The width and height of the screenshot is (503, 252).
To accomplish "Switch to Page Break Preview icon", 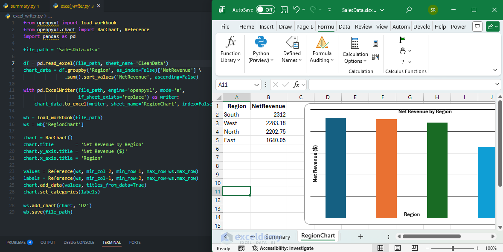I will pyautogui.click(x=414, y=248).
